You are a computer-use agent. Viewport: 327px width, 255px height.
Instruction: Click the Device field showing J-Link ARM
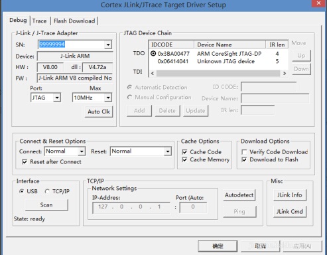point(75,56)
